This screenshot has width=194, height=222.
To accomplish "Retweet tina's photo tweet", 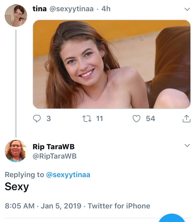I will 87,119.
